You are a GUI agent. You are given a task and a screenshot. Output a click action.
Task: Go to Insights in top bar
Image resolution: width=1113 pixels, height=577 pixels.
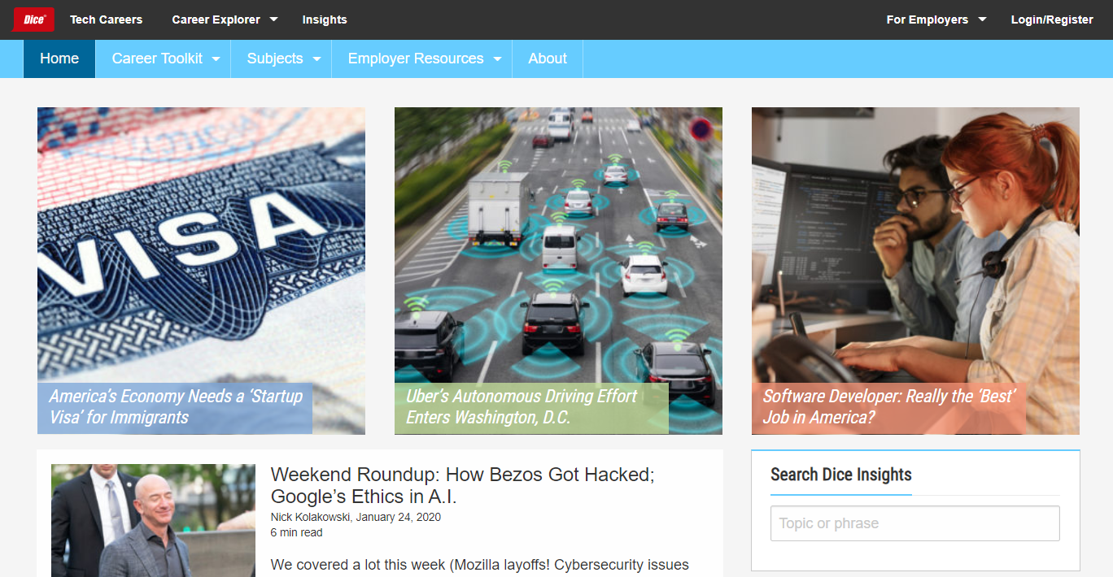[325, 20]
